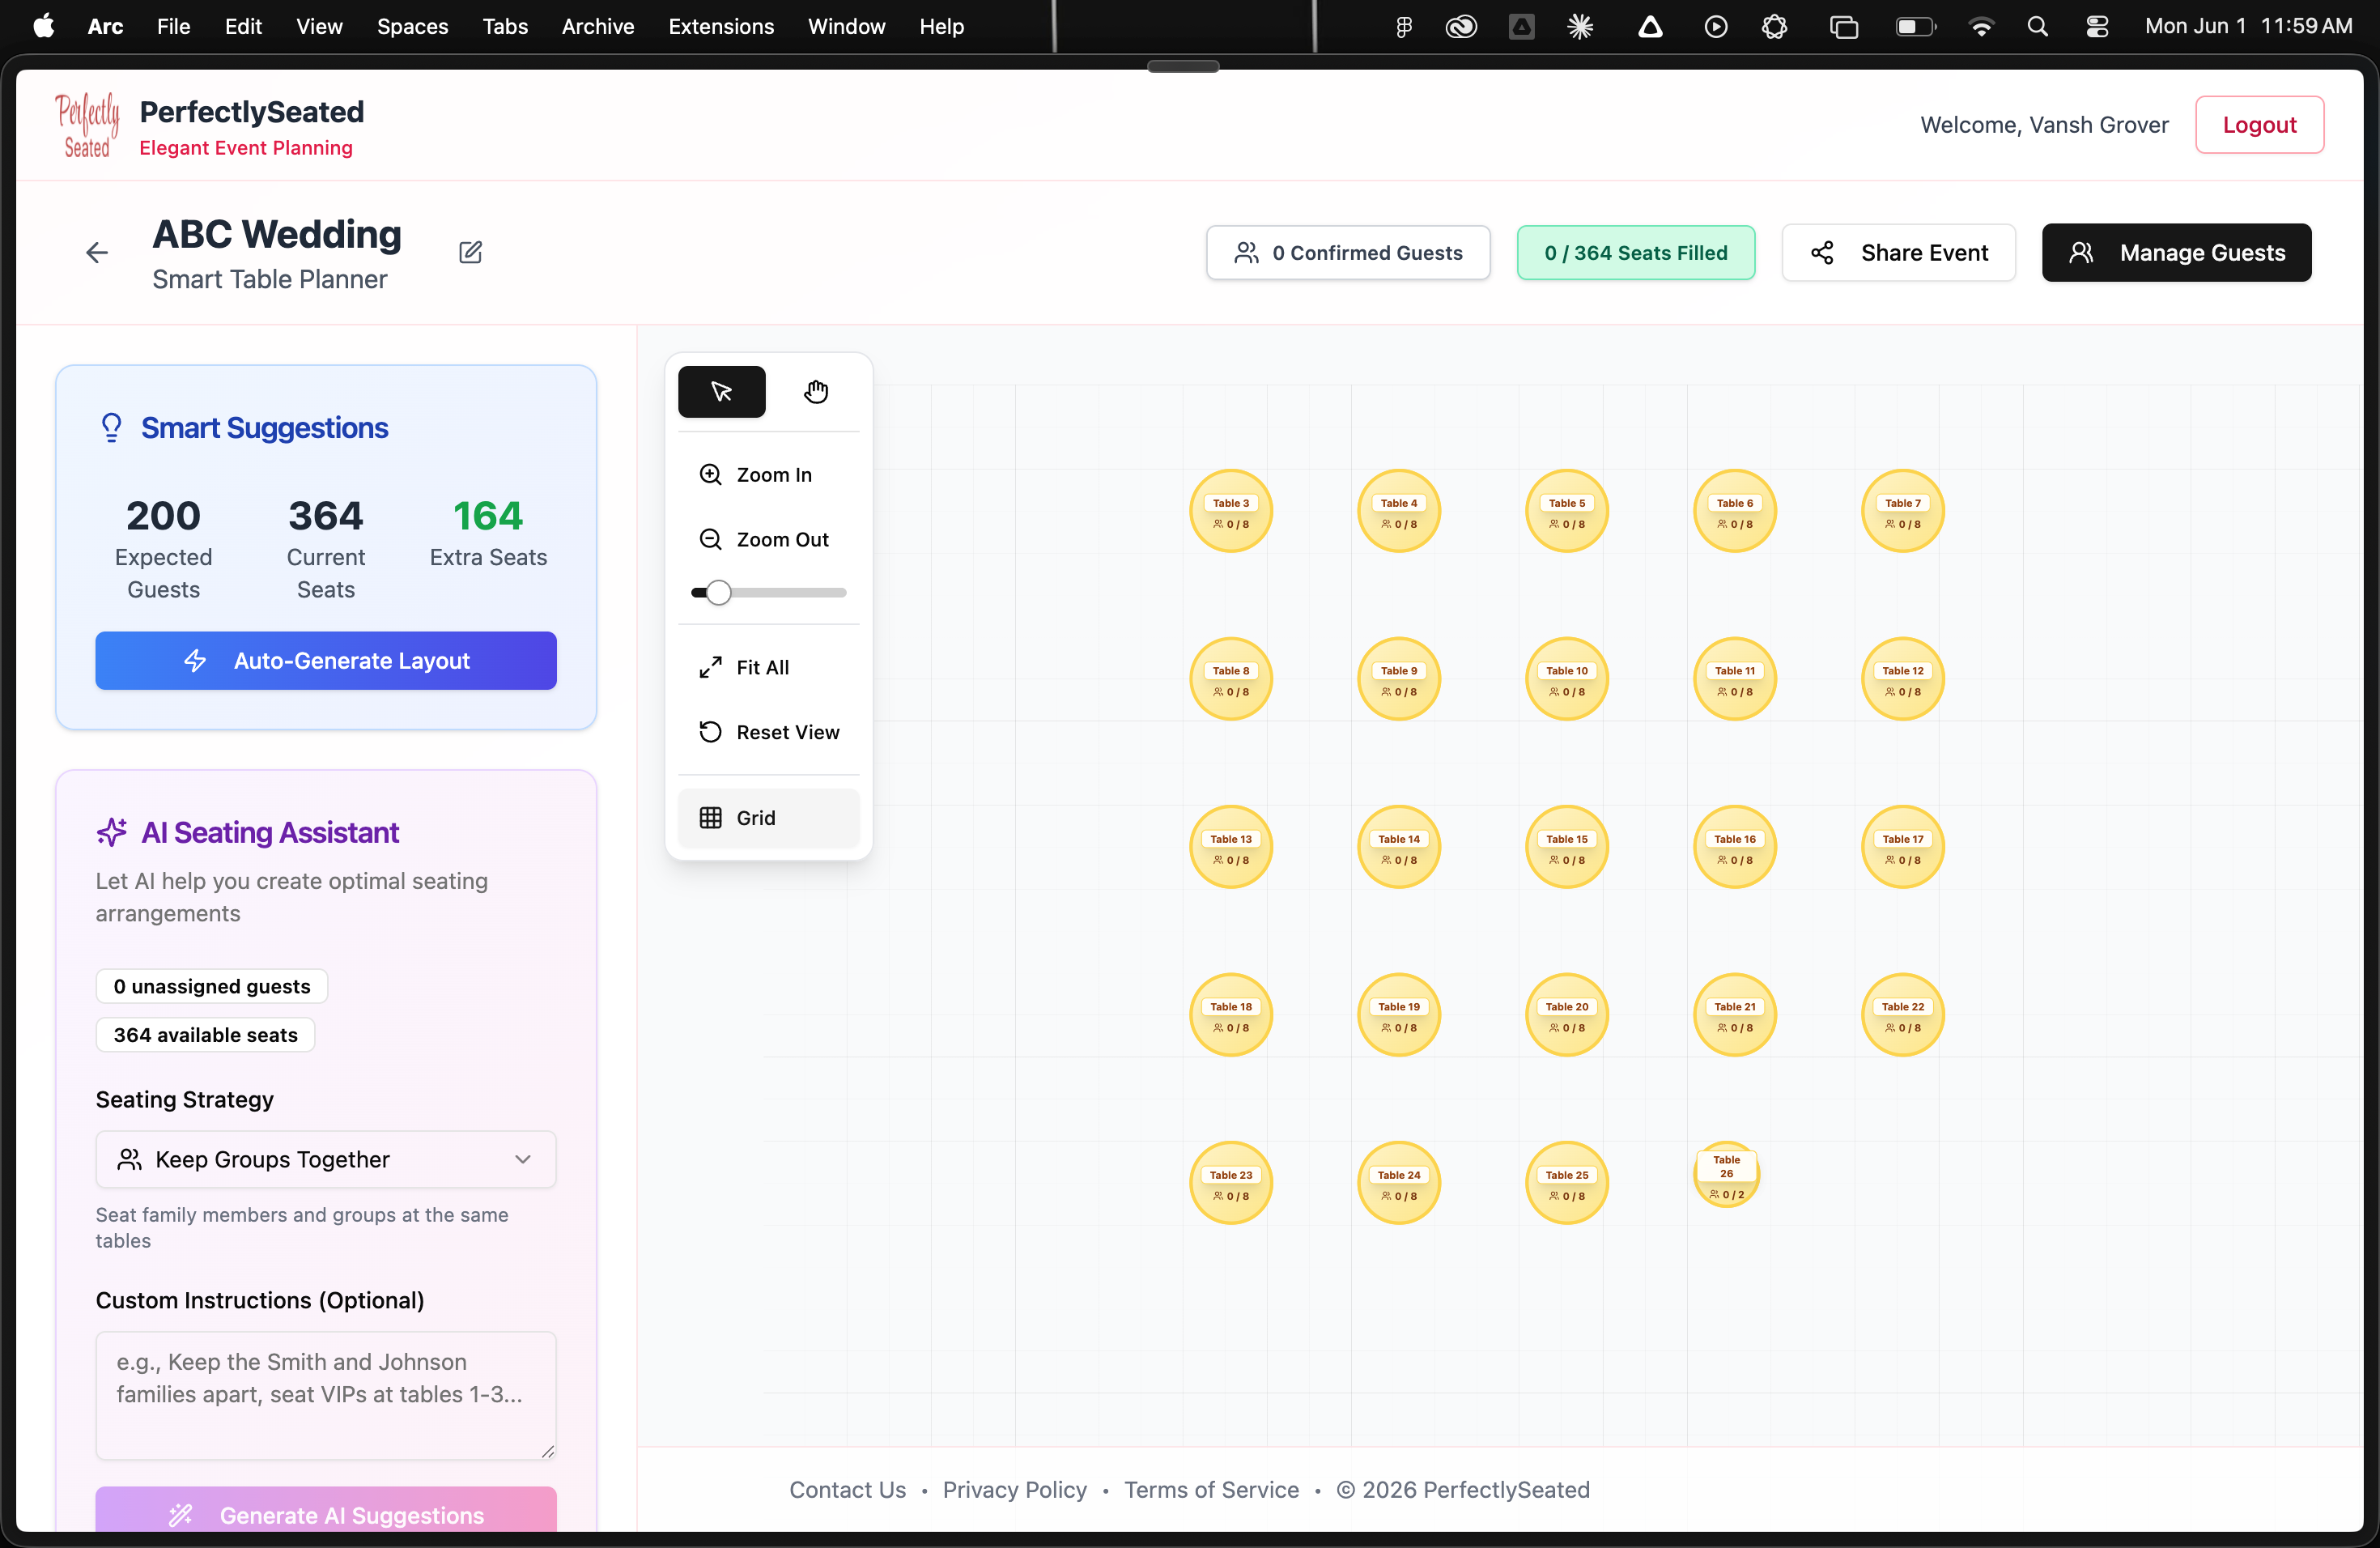Click Auto-Generate Layout button
Screen dimensions: 2380x1548
pyautogui.click(x=326, y=660)
